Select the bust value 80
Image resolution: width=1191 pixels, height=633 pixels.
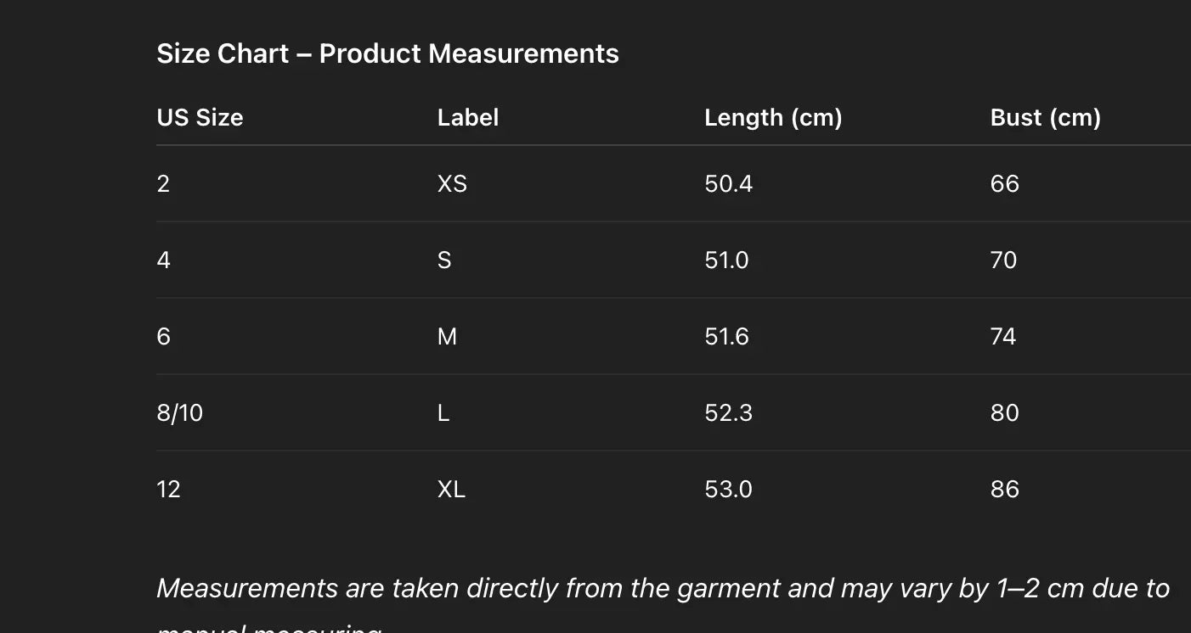(1004, 413)
